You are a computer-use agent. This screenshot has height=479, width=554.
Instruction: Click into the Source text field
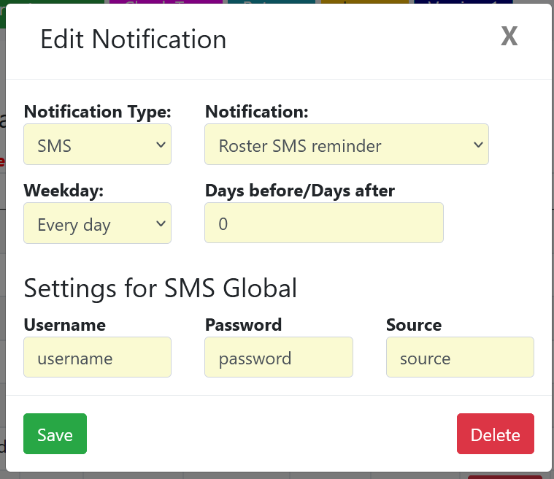coord(460,358)
